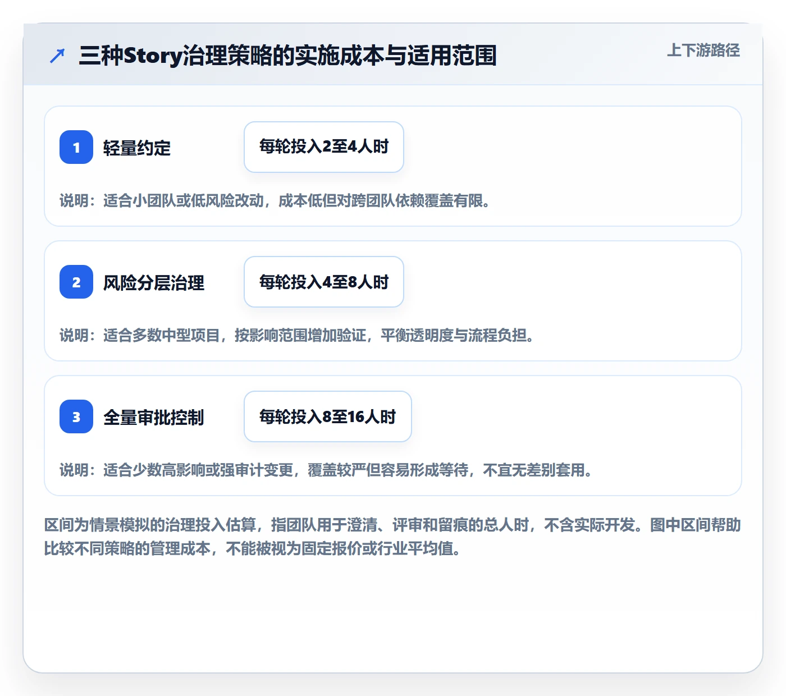Click the 风险分层治理 strategy name
The image size is (786, 696).
(154, 283)
